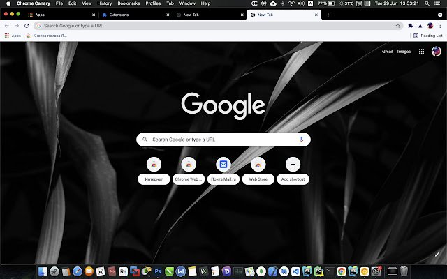Open the View menu

pyautogui.click(x=87, y=3)
